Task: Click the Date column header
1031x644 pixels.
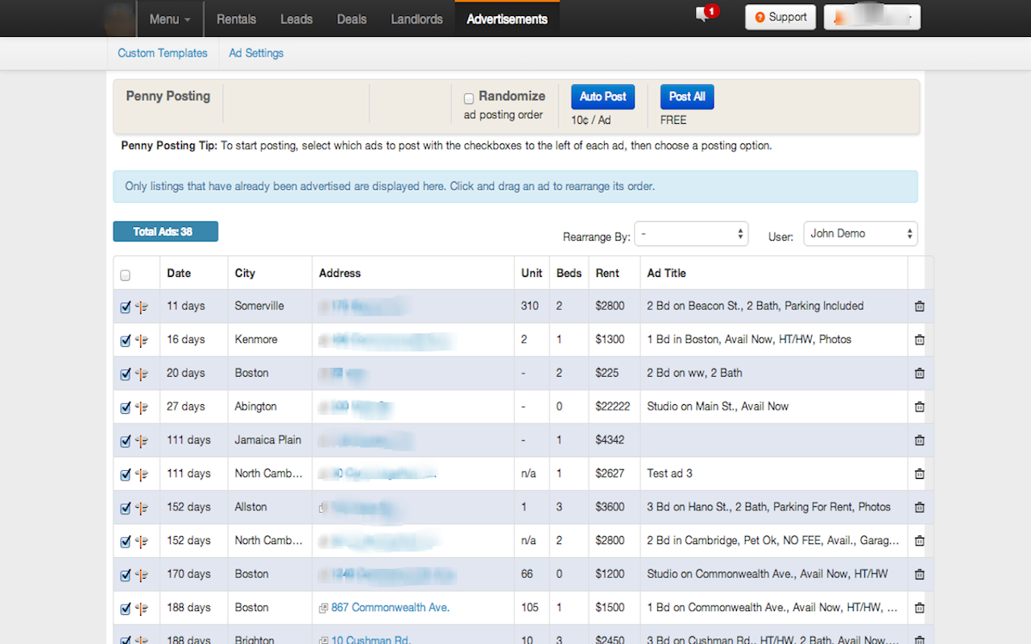Action: pyautogui.click(x=179, y=274)
